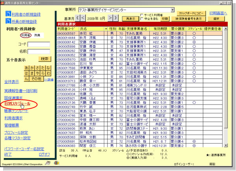Click in the コード input field
The image size is (236, 171).
pos(39,44)
